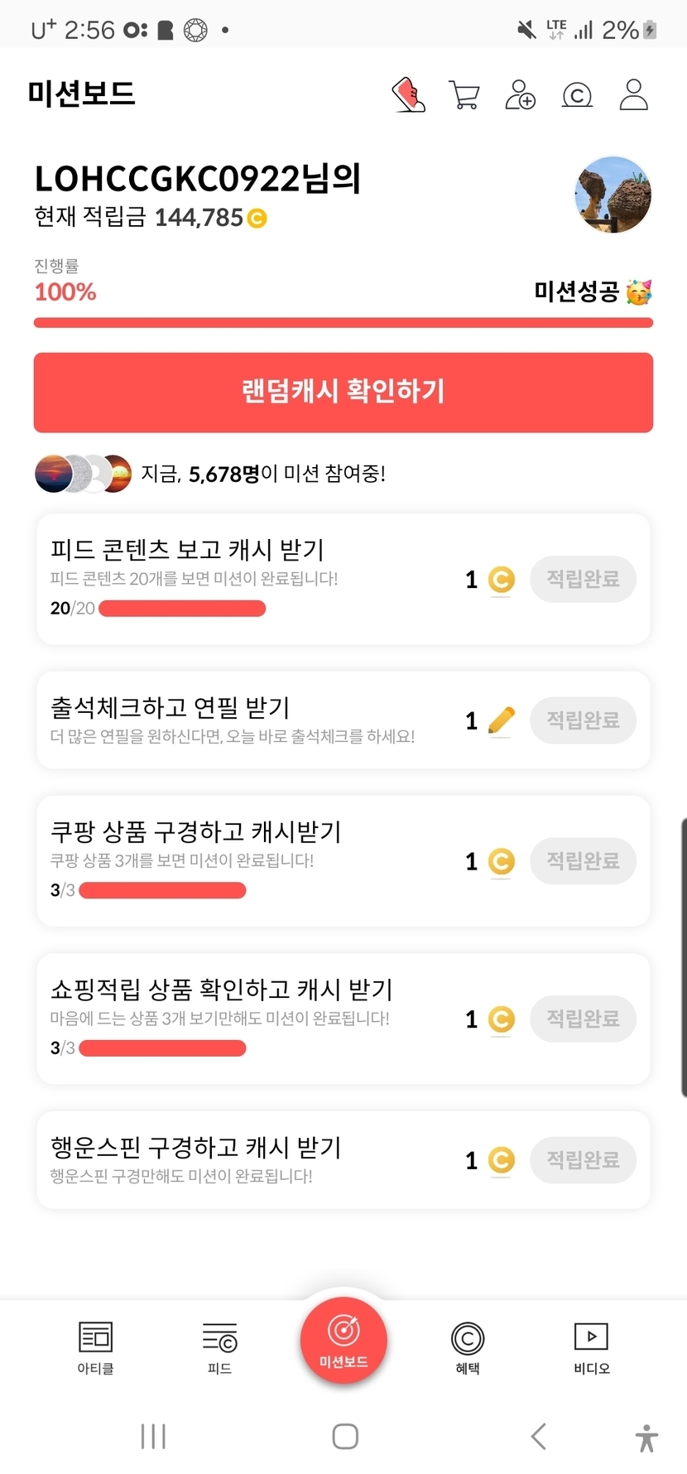
Task: Open the 비디오 tab
Action: click(591, 1346)
